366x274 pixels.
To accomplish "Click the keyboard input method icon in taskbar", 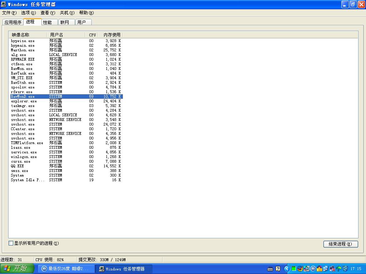I will [x=270, y=269].
